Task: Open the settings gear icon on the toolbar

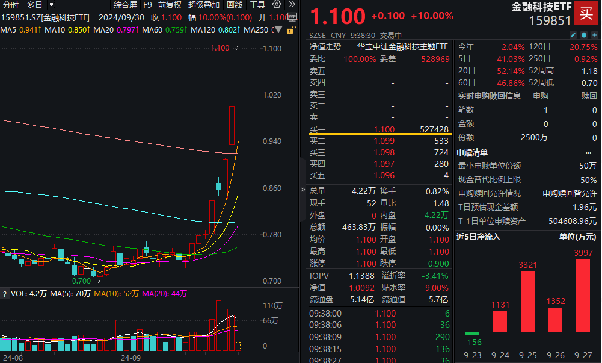Action: coord(276,4)
